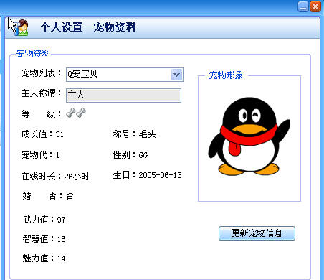Image resolution: width=324 pixels, height=280 pixels.
Task: Click the charm value 魅力值：14
Action: [x=44, y=258]
